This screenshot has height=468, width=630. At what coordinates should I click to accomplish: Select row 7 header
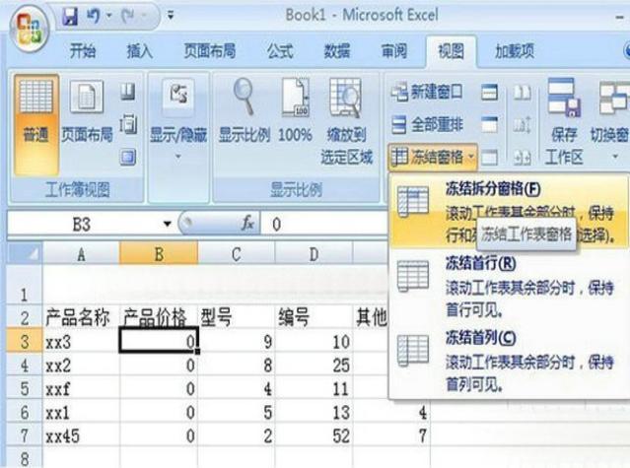24,435
